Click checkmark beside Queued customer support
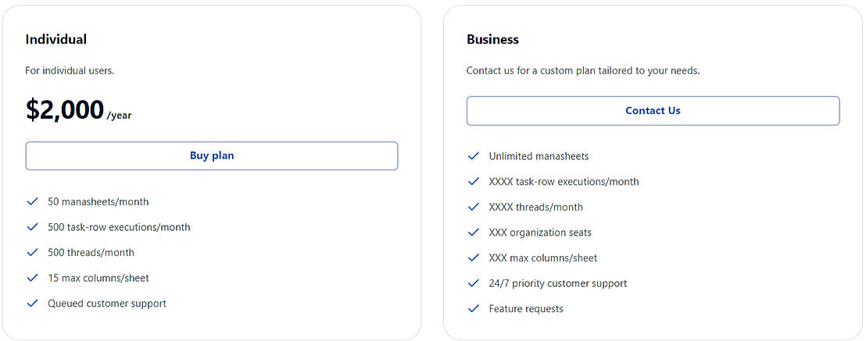The width and height of the screenshot is (866, 341). click(x=33, y=303)
